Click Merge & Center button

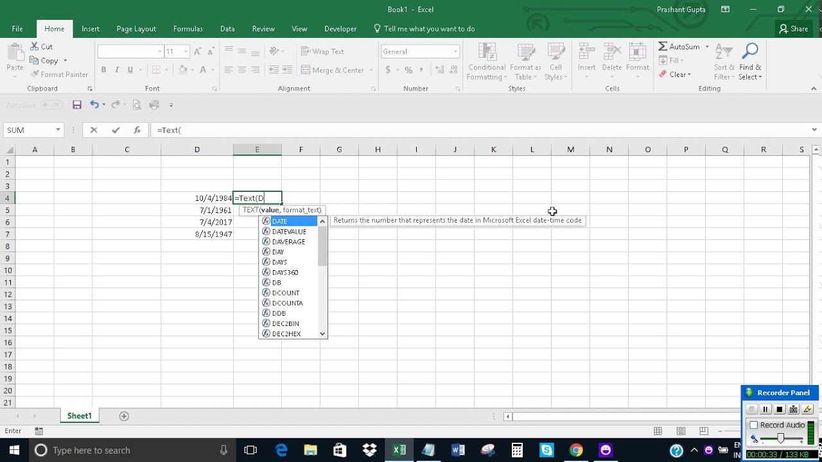[x=333, y=70]
